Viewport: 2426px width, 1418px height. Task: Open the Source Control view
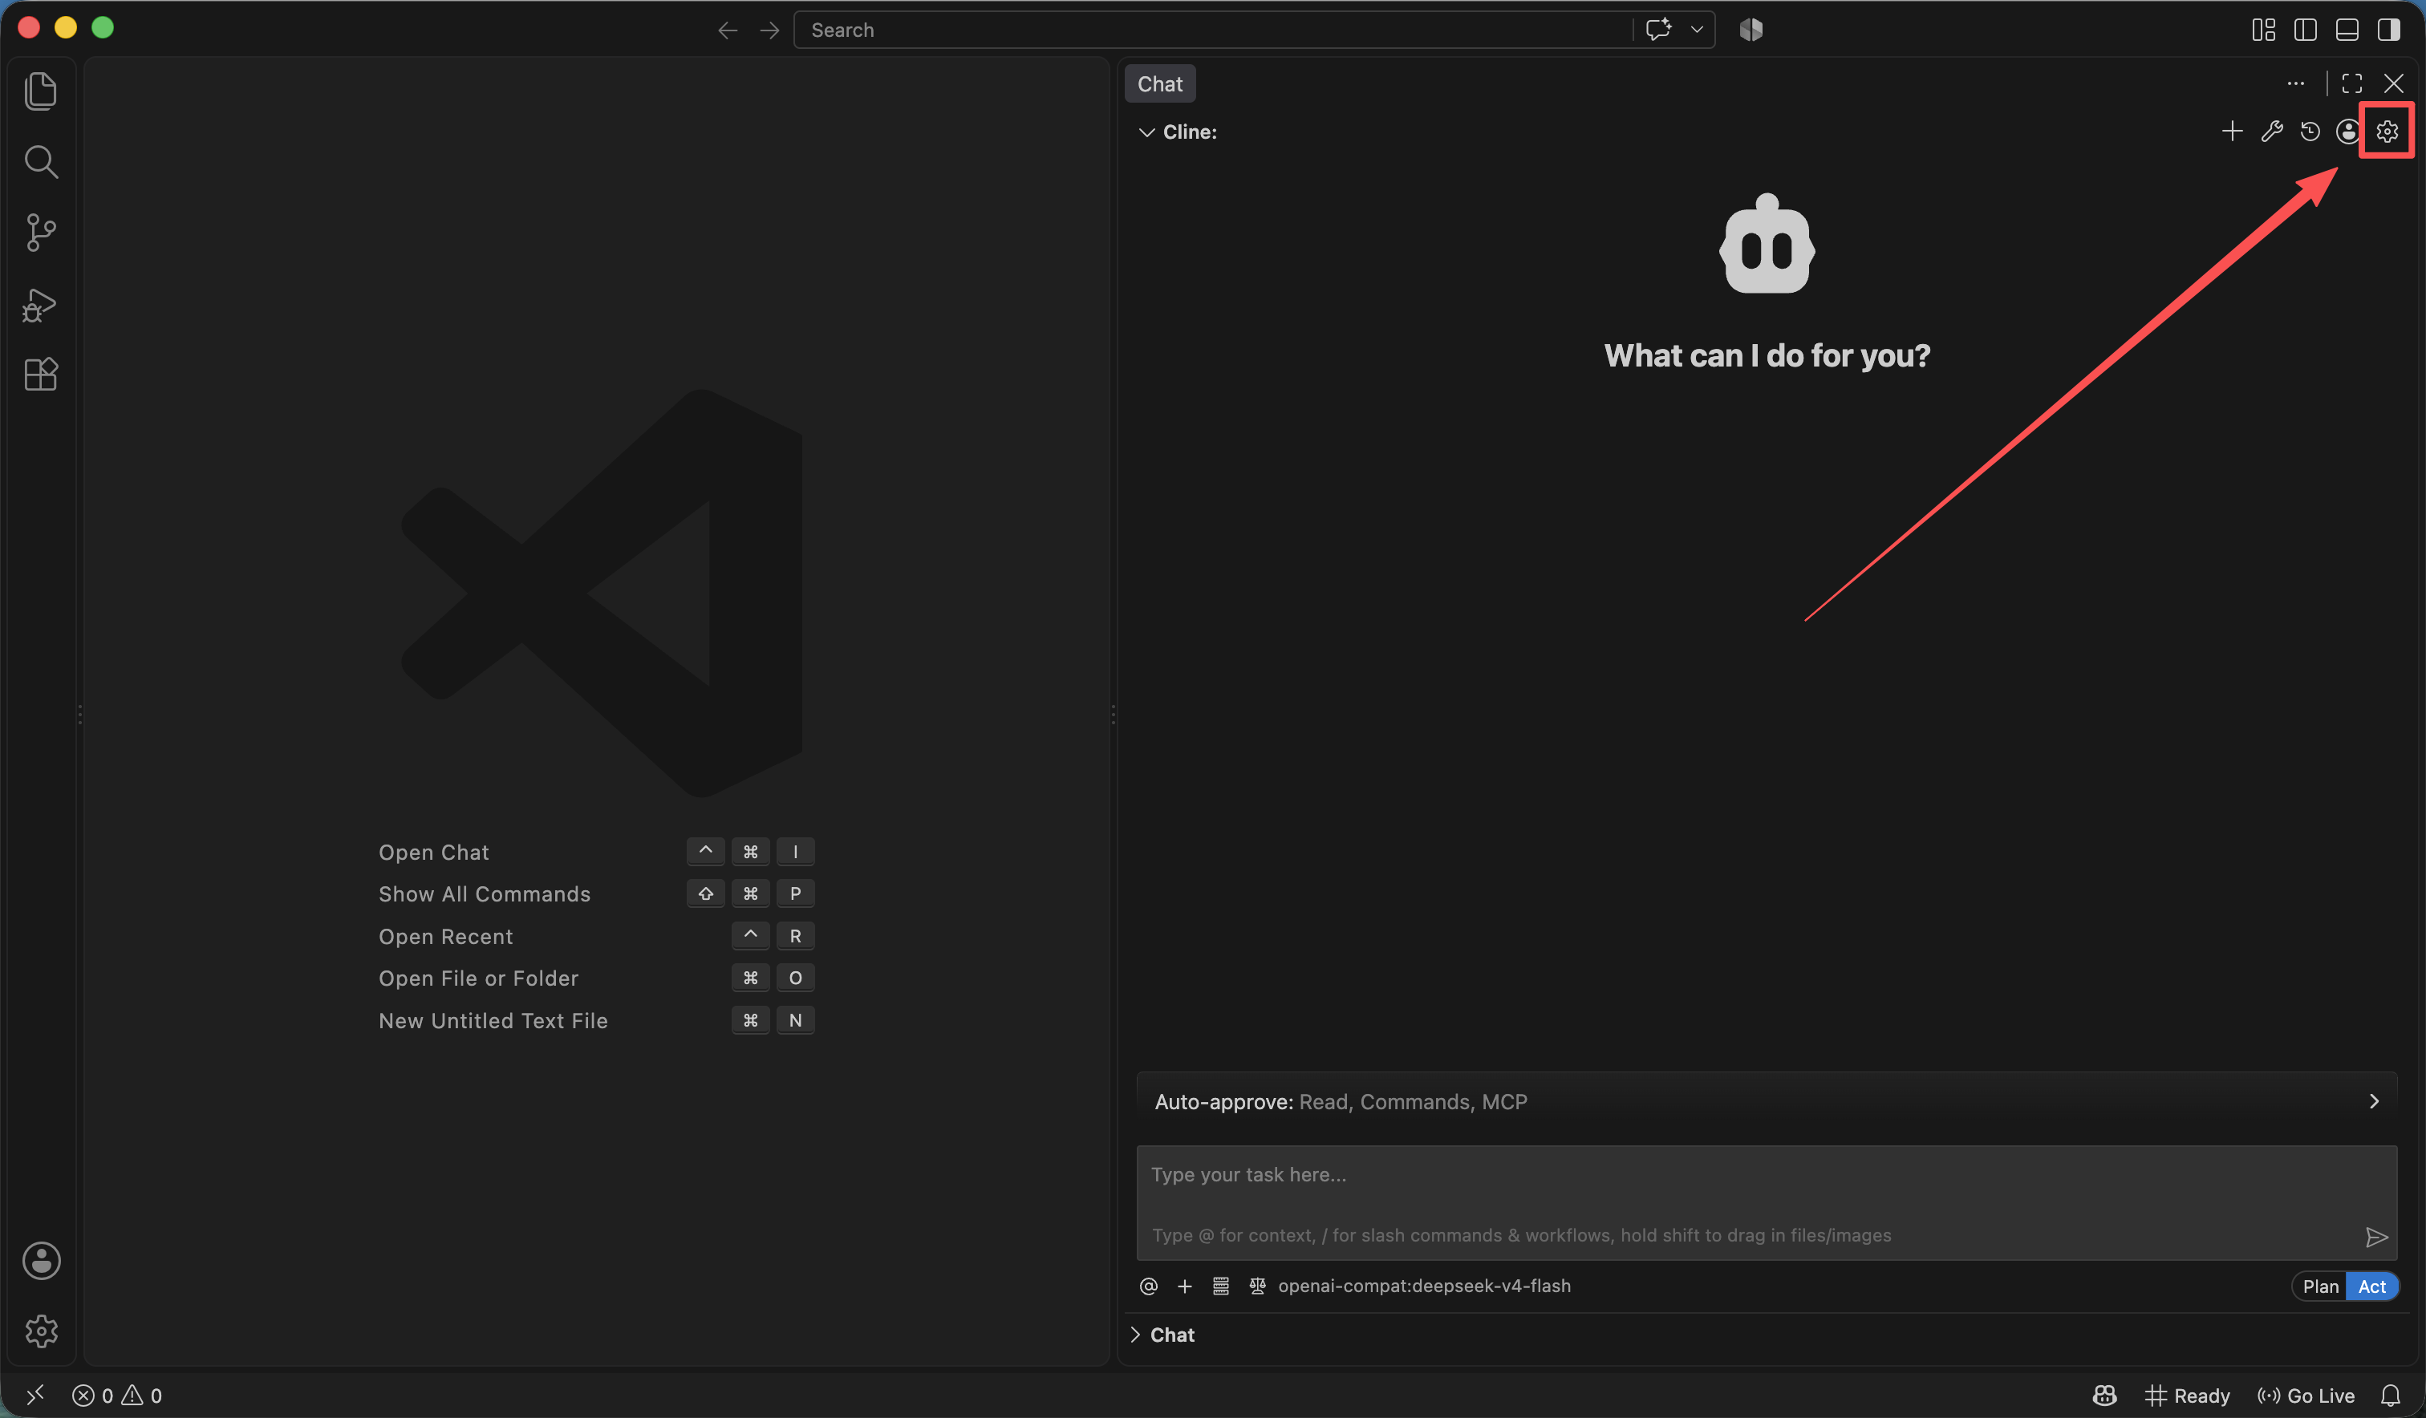point(40,232)
